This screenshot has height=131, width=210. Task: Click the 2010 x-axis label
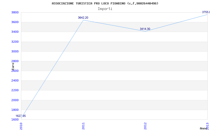click(x=21, y=126)
